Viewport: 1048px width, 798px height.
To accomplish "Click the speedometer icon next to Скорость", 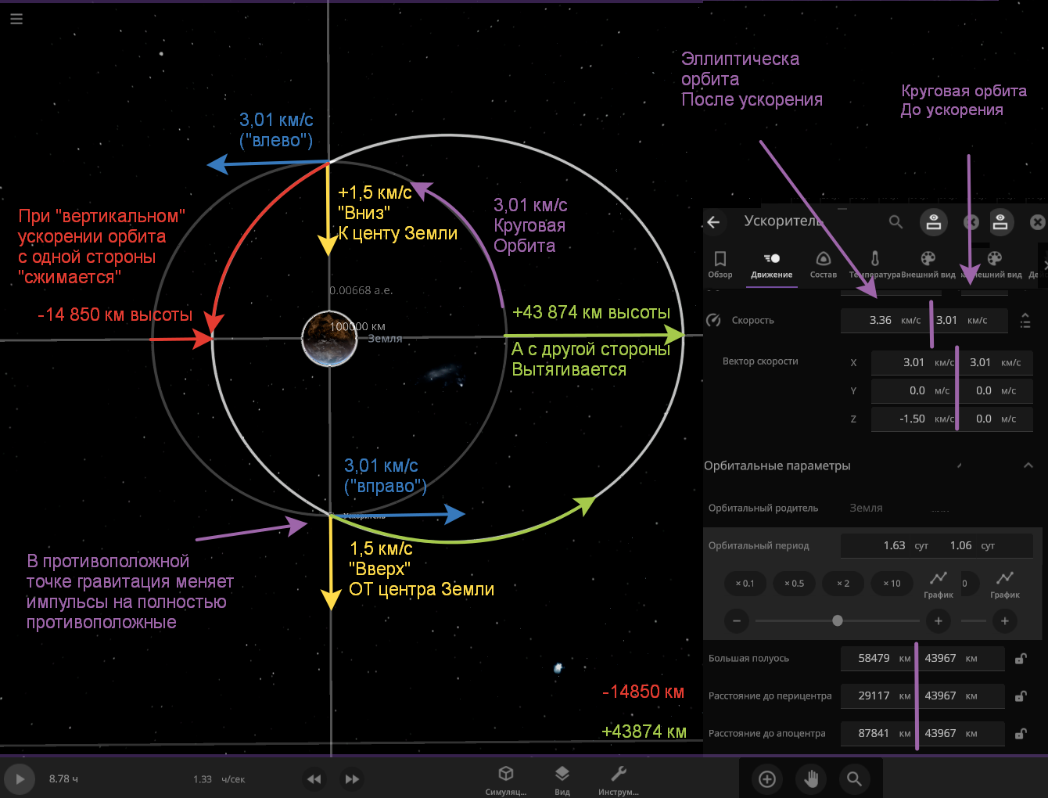I will [x=713, y=320].
